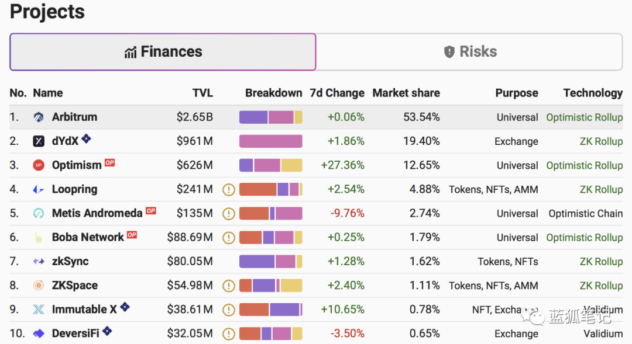Click the Technology column header

click(593, 93)
